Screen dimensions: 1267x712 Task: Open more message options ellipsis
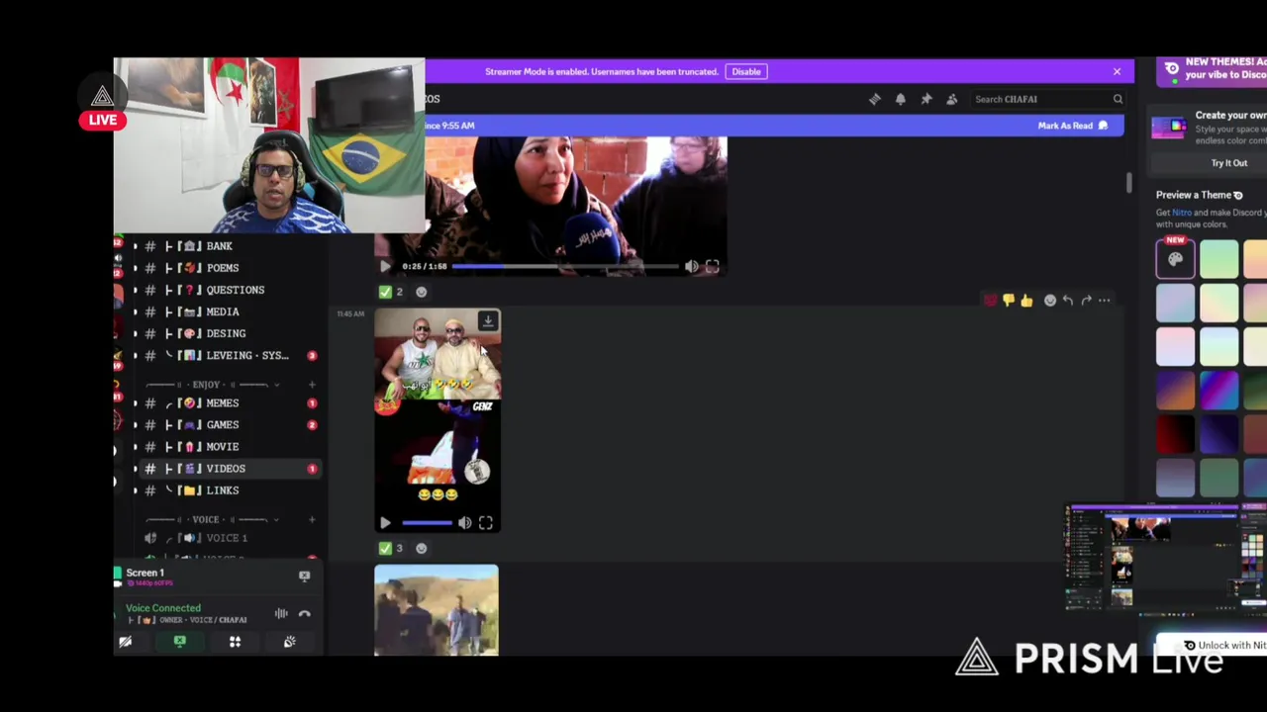(x=1104, y=301)
